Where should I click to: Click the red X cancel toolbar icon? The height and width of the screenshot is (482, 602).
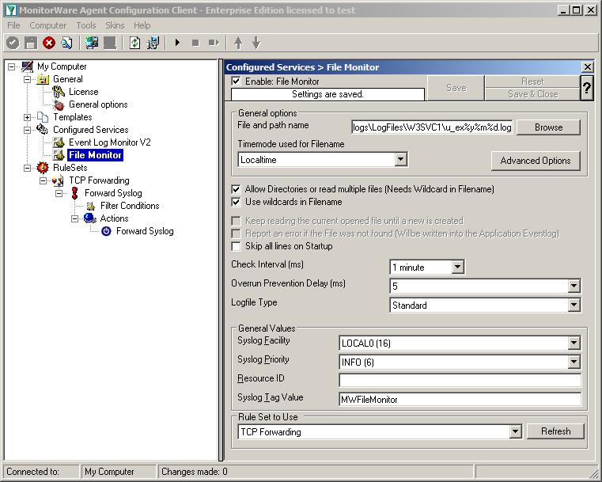[49, 43]
